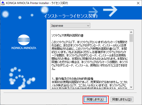
Task: Click the 同意しません(D) disagree button
Action: coord(122,100)
